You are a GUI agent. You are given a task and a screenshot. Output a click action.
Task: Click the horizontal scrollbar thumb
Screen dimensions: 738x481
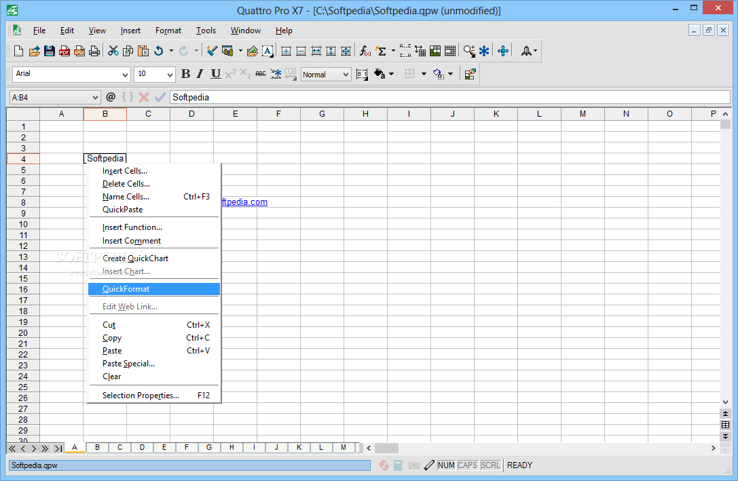(x=386, y=448)
